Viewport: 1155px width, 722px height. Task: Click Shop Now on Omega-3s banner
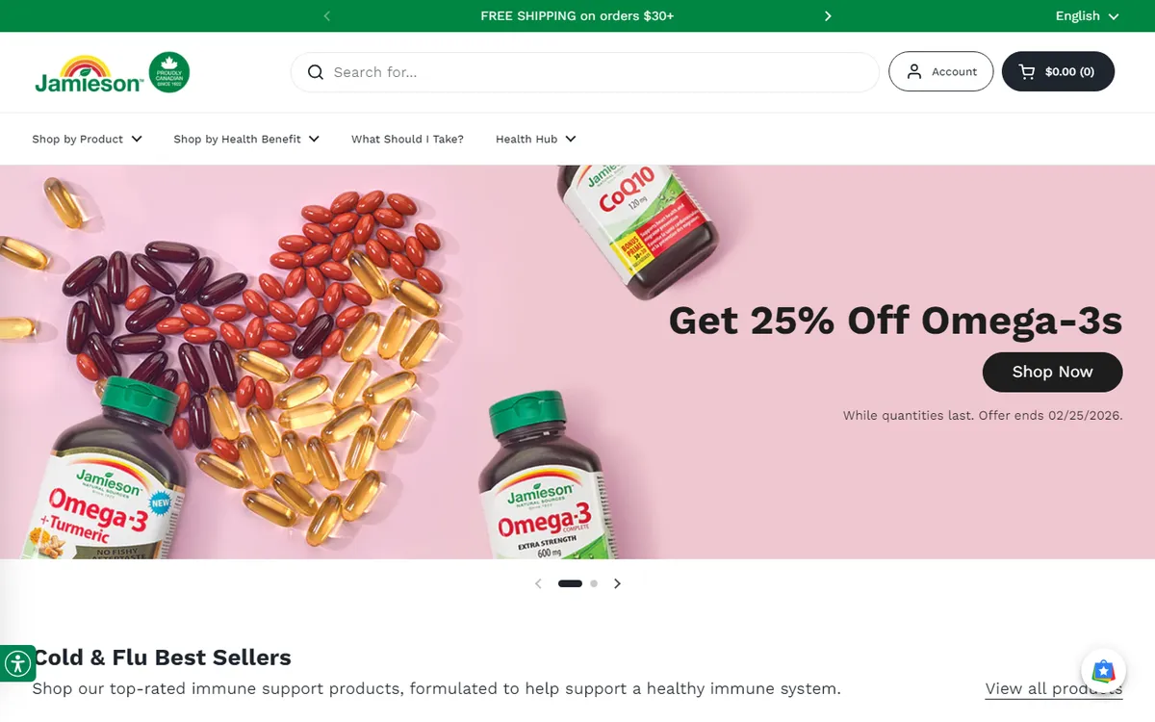1052,373
